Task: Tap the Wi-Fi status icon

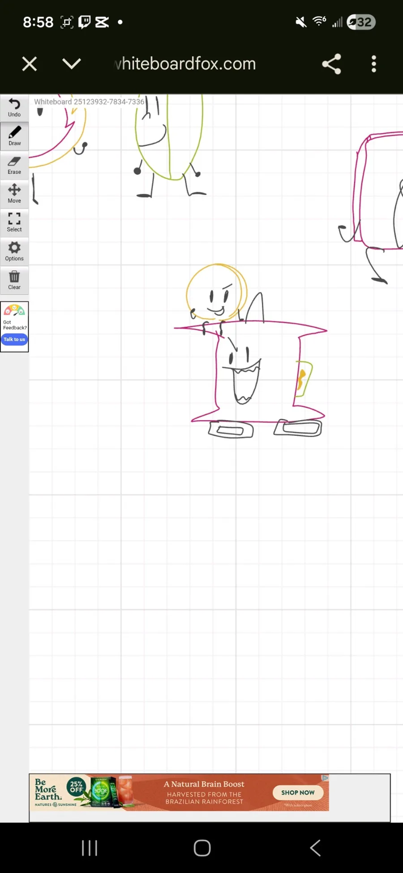Action: [x=319, y=22]
